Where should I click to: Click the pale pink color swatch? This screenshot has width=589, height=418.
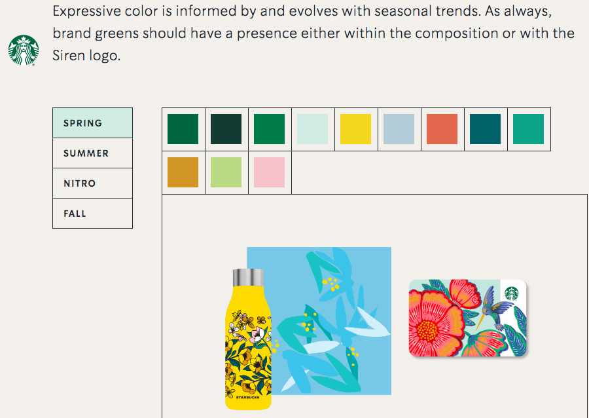click(x=269, y=172)
